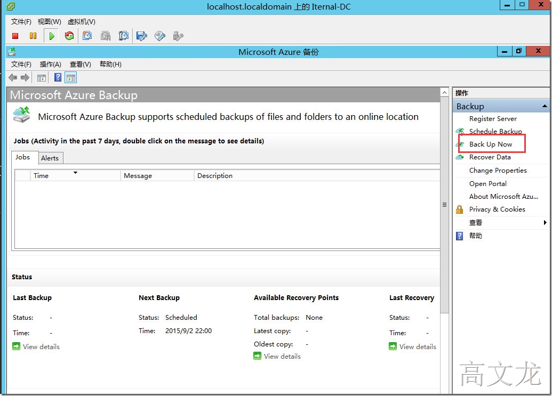
Task: Click Recover Data action
Action: [490, 157]
